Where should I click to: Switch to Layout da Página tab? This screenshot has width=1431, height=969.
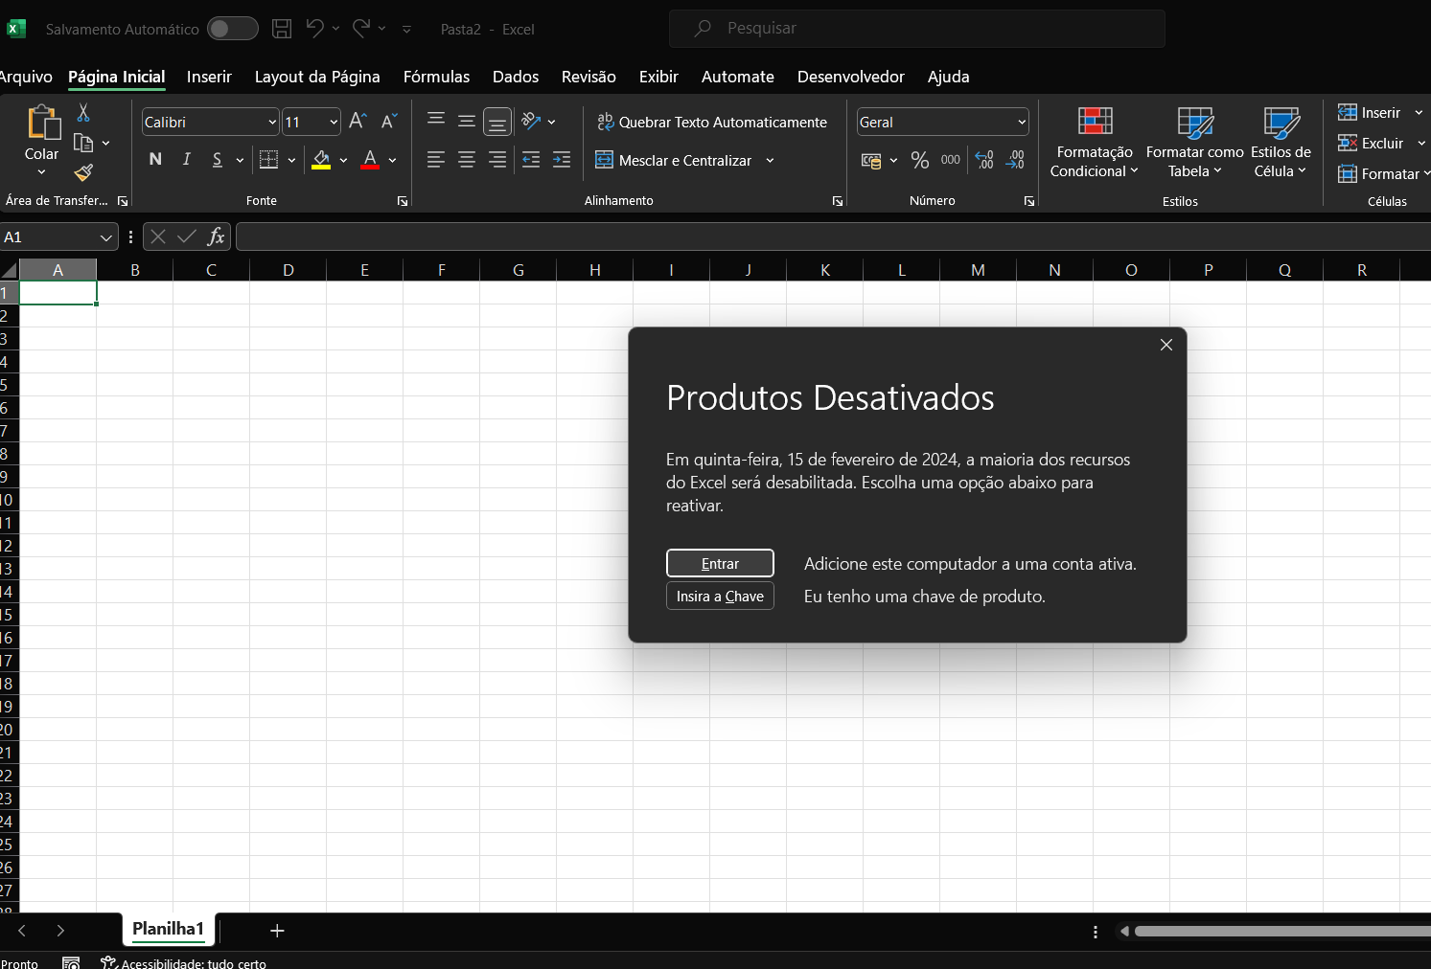[317, 77]
